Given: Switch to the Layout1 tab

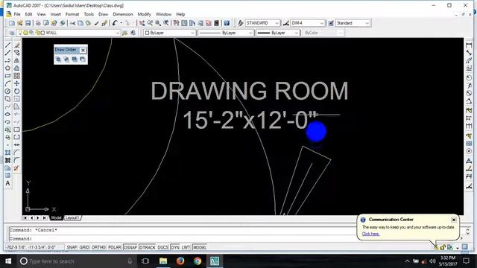Looking at the screenshot, I should [x=72, y=218].
